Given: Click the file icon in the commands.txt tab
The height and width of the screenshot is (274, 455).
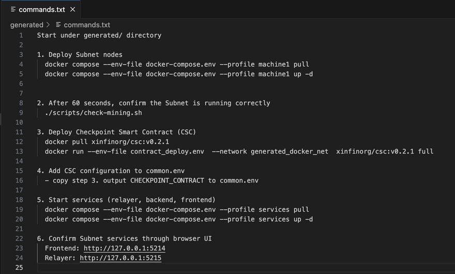Looking at the screenshot, I should coord(13,9).
